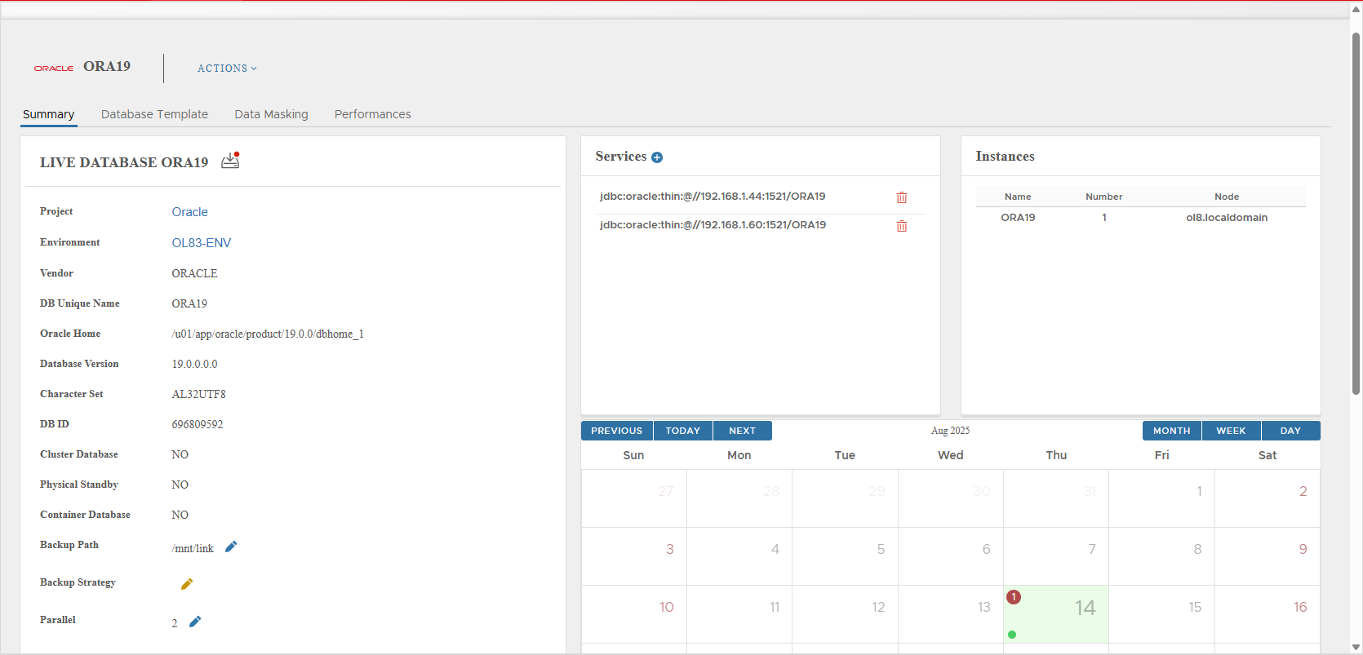Edit the Backup Strategy yellow pencil
1363x655 pixels.
[x=187, y=584]
